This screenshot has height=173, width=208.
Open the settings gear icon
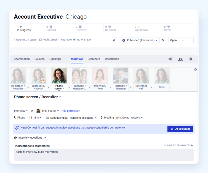(191, 59)
